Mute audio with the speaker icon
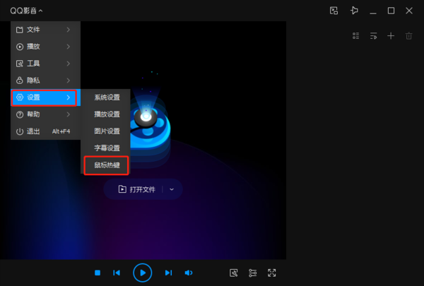 pyautogui.click(x=189, y=273)
